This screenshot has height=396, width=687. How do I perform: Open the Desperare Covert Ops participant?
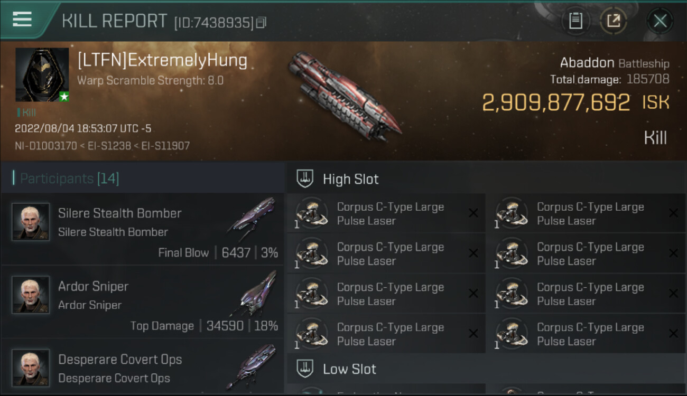(x=142, y=366)
